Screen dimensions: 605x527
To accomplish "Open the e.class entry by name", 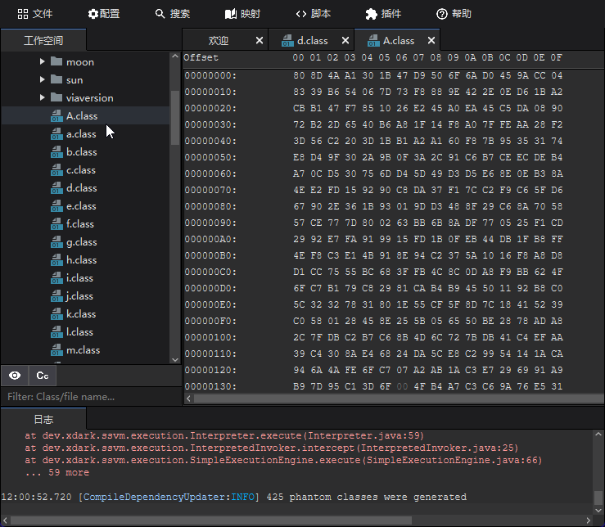I will point(81,206).
